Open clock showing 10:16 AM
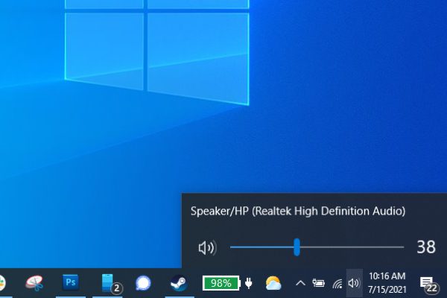This screenshot has width=447, height=298. pos(387,283)
